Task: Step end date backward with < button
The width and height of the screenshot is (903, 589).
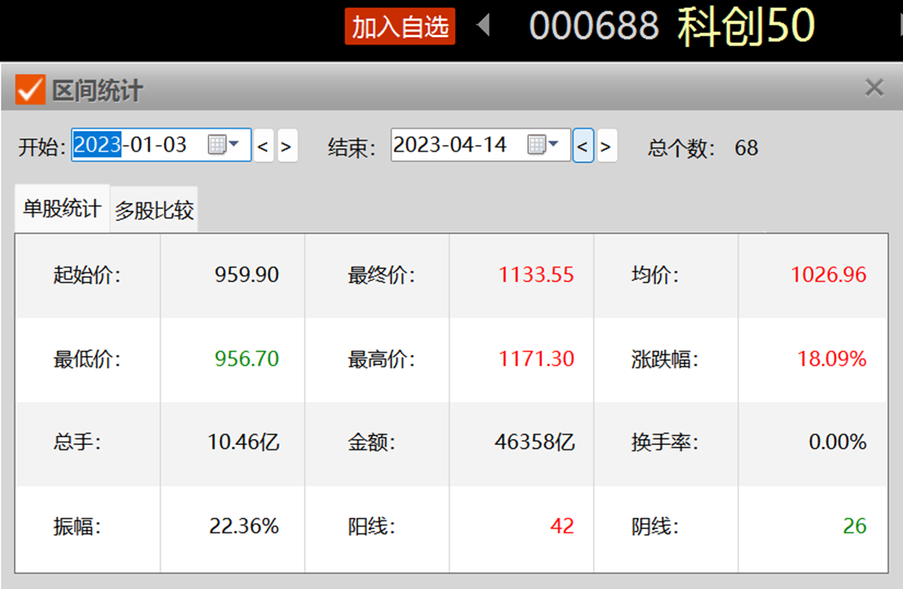Action: click(x=583, y=146)
